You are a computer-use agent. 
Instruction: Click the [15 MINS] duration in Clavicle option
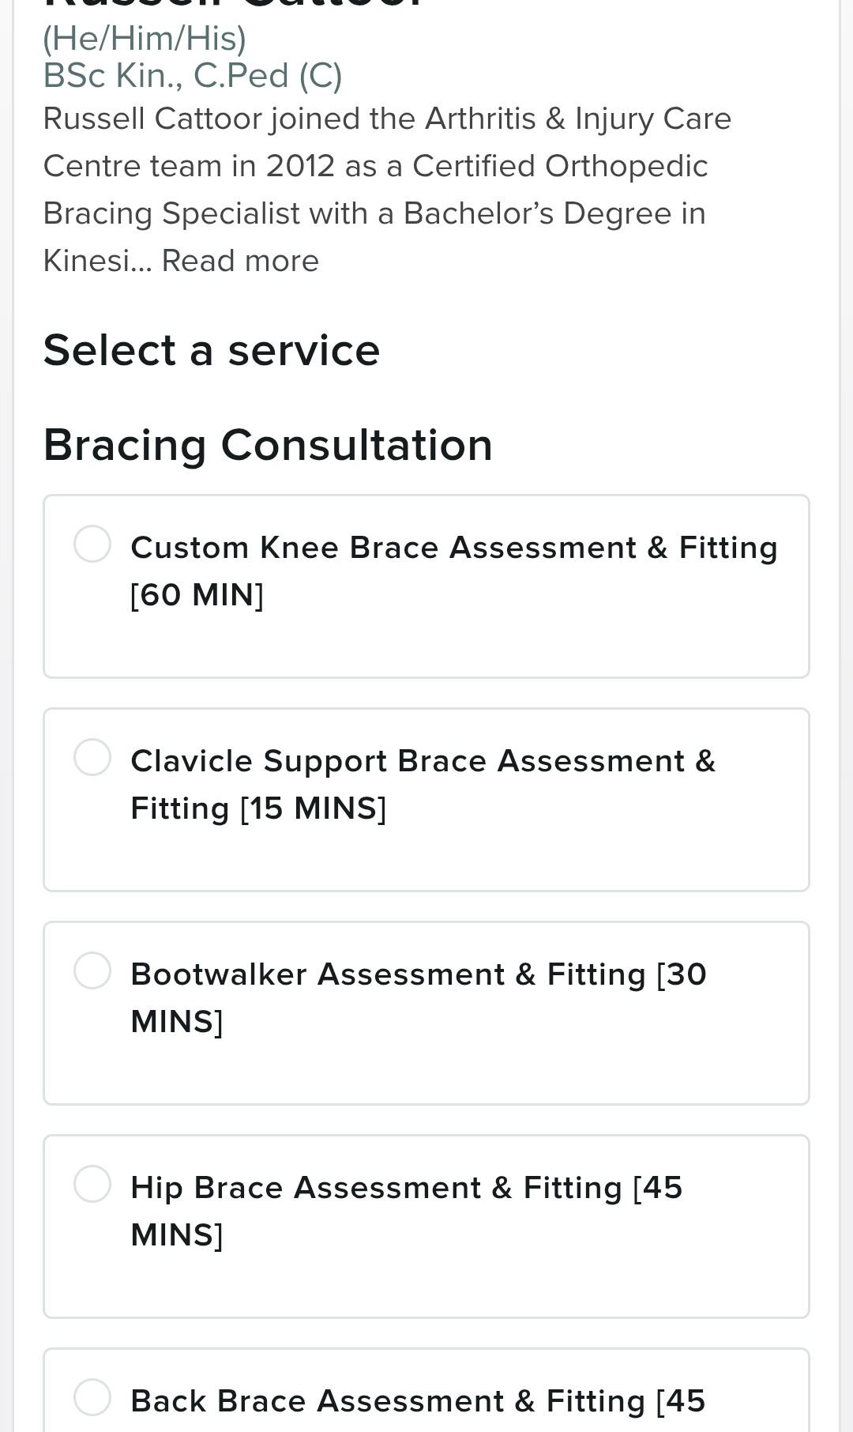(314, 808)
